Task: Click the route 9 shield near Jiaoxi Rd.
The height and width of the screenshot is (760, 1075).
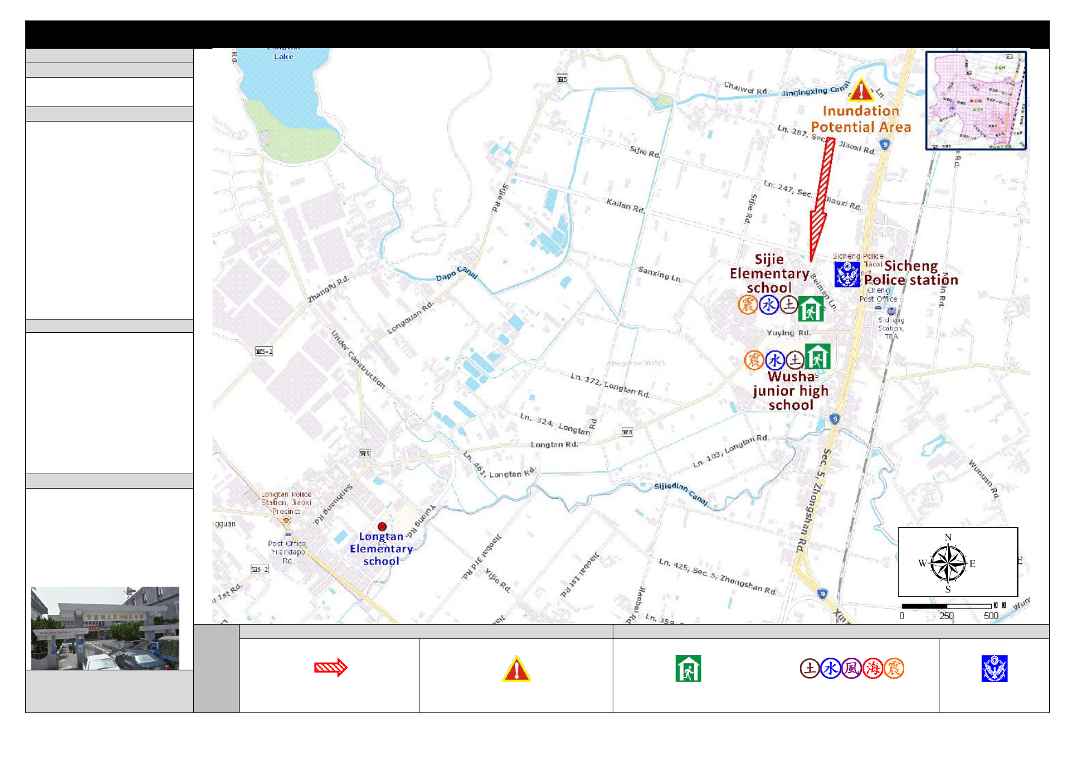Action: (x=884, y=144)
